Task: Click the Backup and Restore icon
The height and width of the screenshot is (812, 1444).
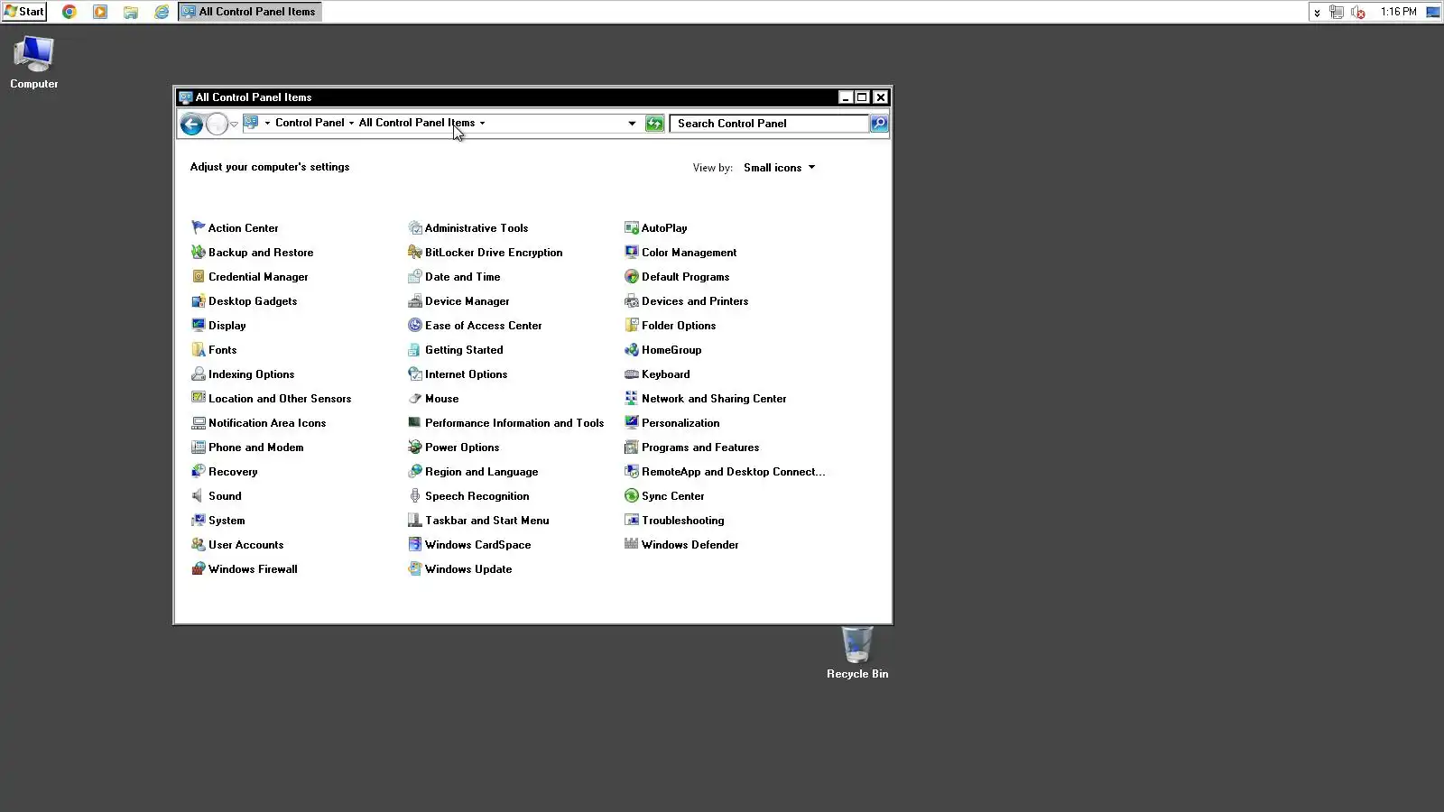Action: [x=199, y=252]
